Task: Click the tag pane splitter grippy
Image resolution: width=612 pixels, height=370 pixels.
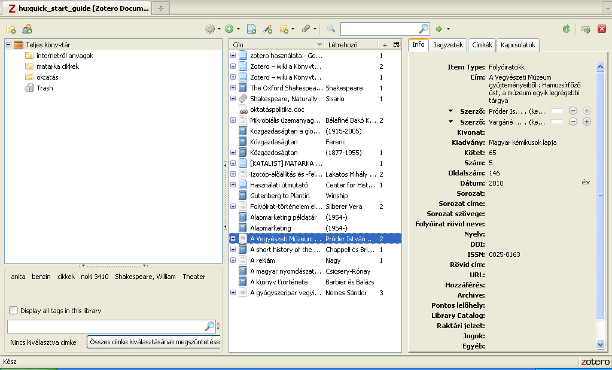Action: point(113,266)
